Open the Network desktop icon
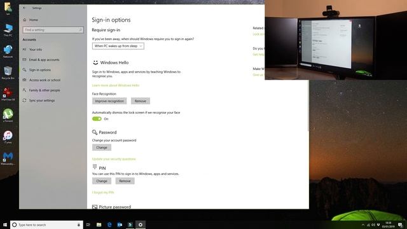 [8, 52]
